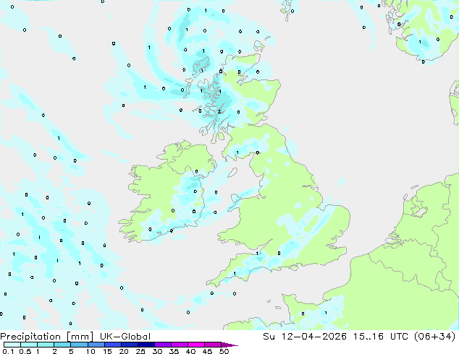Select the 5 mm legend color swatch
Viewport: 459px width, 354px height.
point(80,345)
